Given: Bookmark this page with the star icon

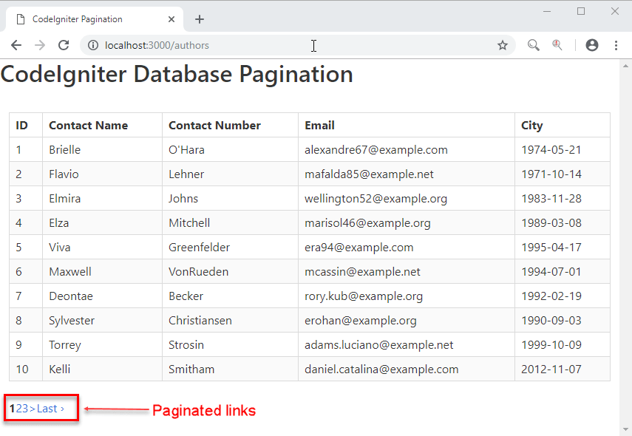Looking at the screenshot, I should click(503, 46).
